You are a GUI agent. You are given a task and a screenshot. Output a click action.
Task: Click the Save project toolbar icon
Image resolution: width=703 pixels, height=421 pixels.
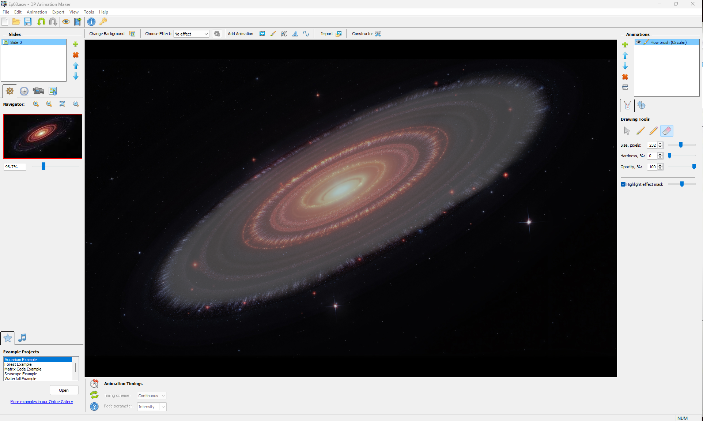(x=28, y=22)
